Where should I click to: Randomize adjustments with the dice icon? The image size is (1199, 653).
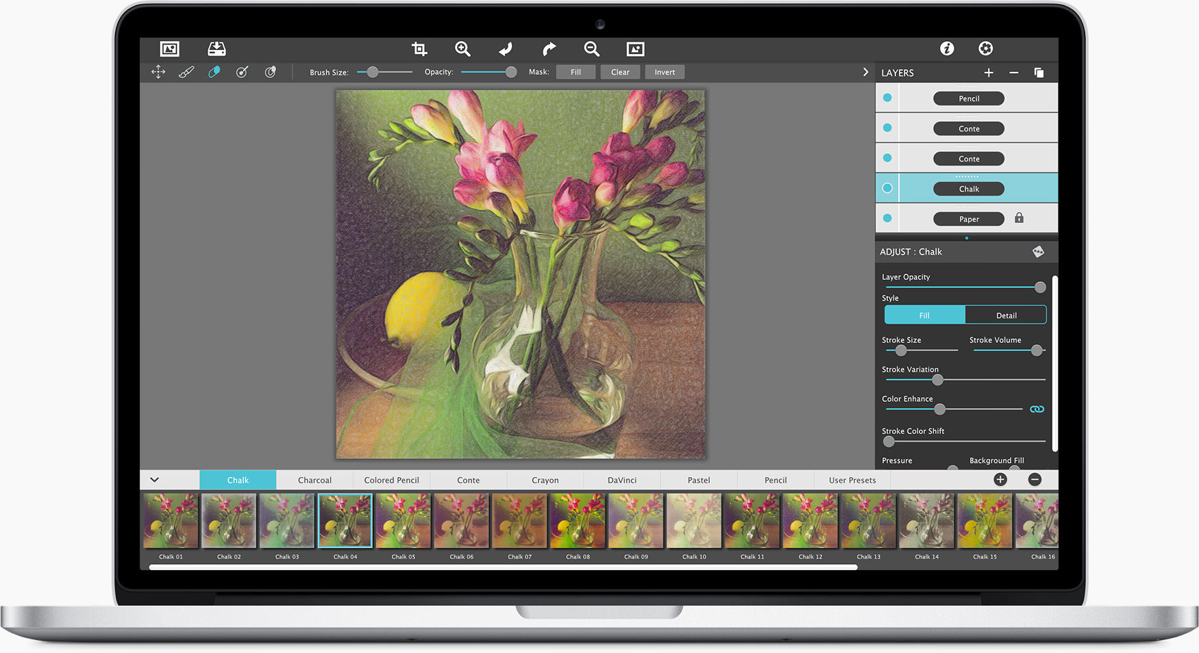(1038, 252)
